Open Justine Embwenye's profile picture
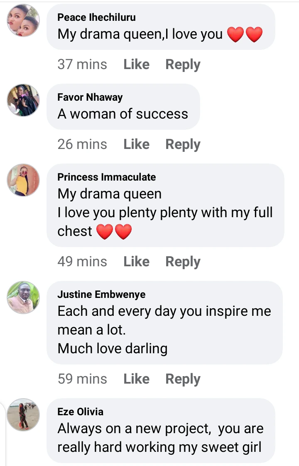The image size is (299, 466). click(x=24, y=297)
